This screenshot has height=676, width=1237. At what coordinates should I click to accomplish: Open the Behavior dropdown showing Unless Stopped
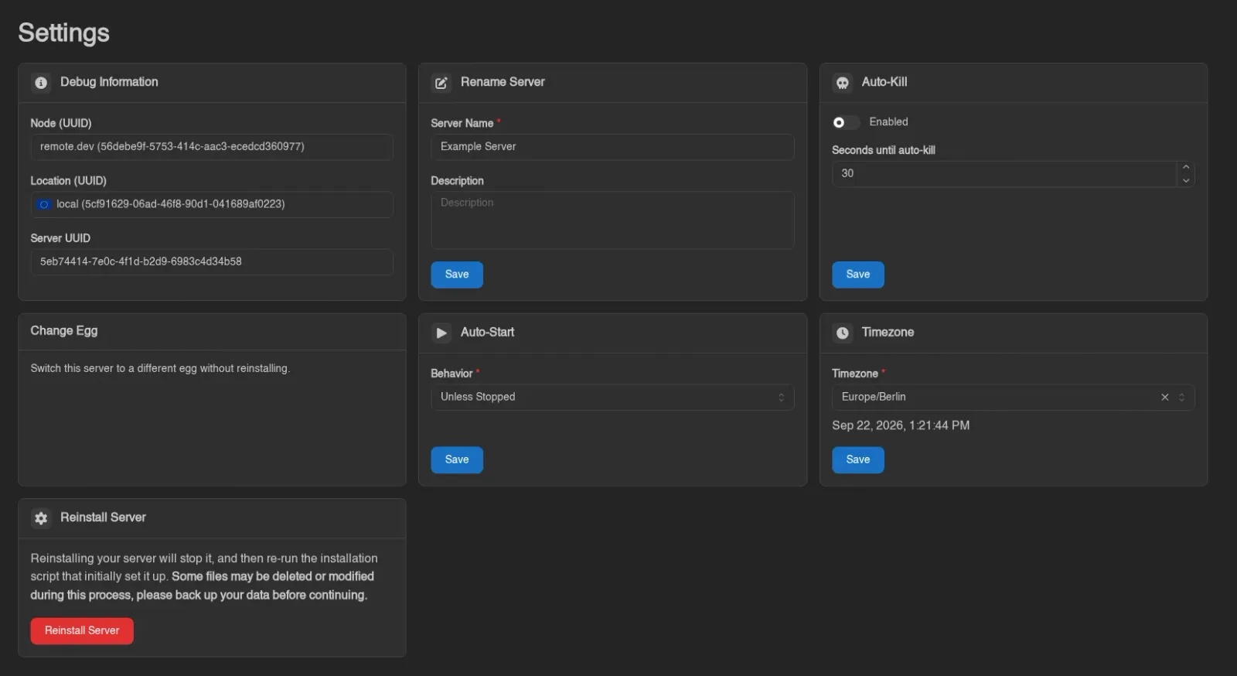pos(612,397)
